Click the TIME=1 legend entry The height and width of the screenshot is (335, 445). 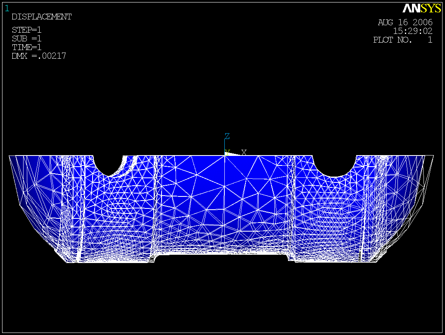[x=26, y=47]
